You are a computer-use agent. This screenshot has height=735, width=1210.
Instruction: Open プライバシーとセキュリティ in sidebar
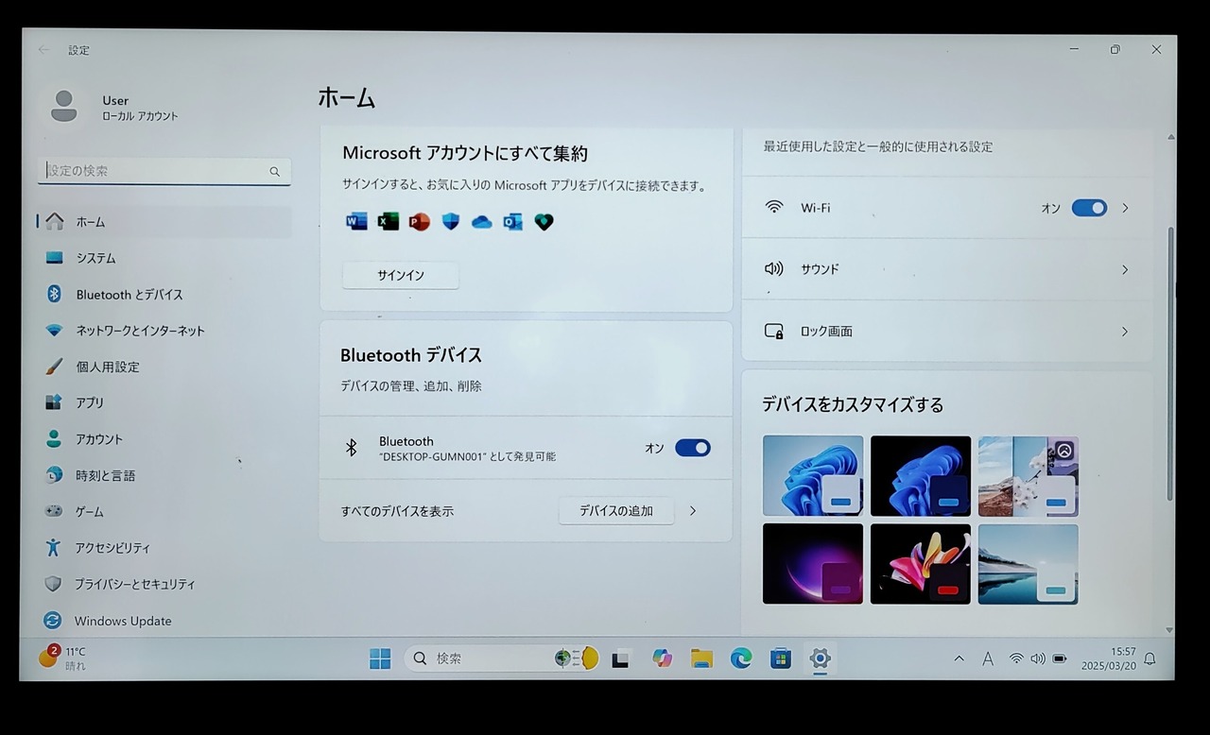[x=165, y=584]
